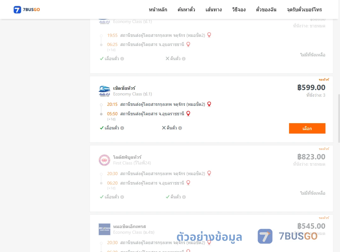The height and width of the screenshot is (252, 340).
Task: Click the เชิดชัยทัวร์ bus logo for 20:15 trip
Action: click(x=104, y=91)
